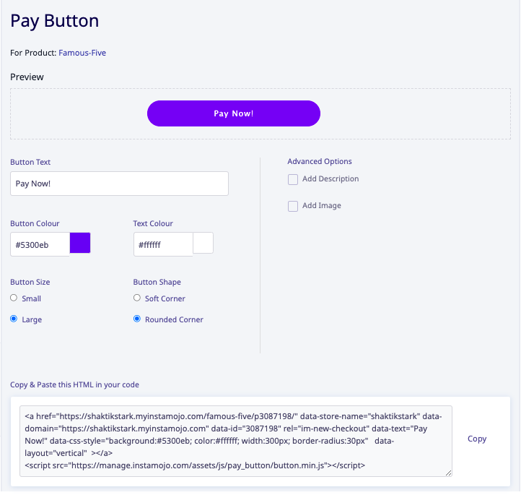Open the purple button colour swatch

80,243
